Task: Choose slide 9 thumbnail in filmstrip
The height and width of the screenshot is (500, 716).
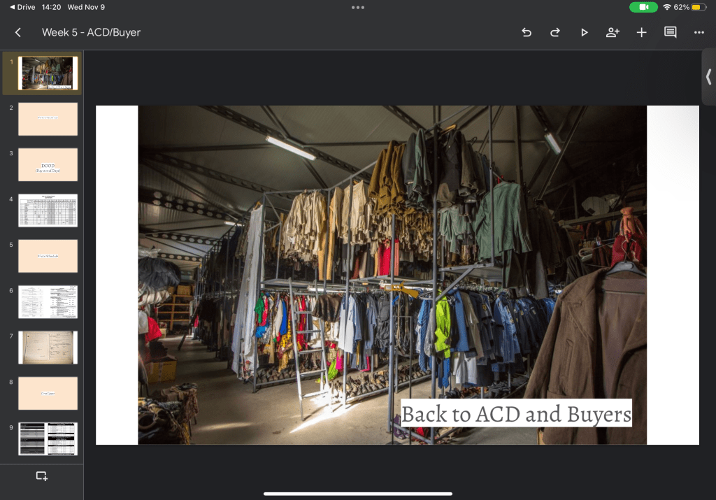Action: point(48,438)
